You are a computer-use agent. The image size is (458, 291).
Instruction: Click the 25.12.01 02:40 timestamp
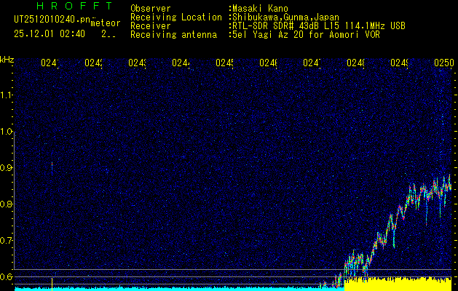click(x=50, y=33)
